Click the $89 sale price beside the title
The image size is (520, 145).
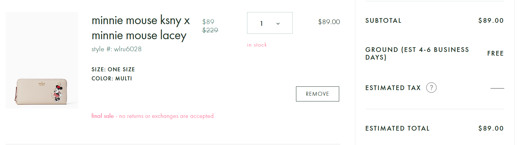pyautogui.click(x=208, y=22)
